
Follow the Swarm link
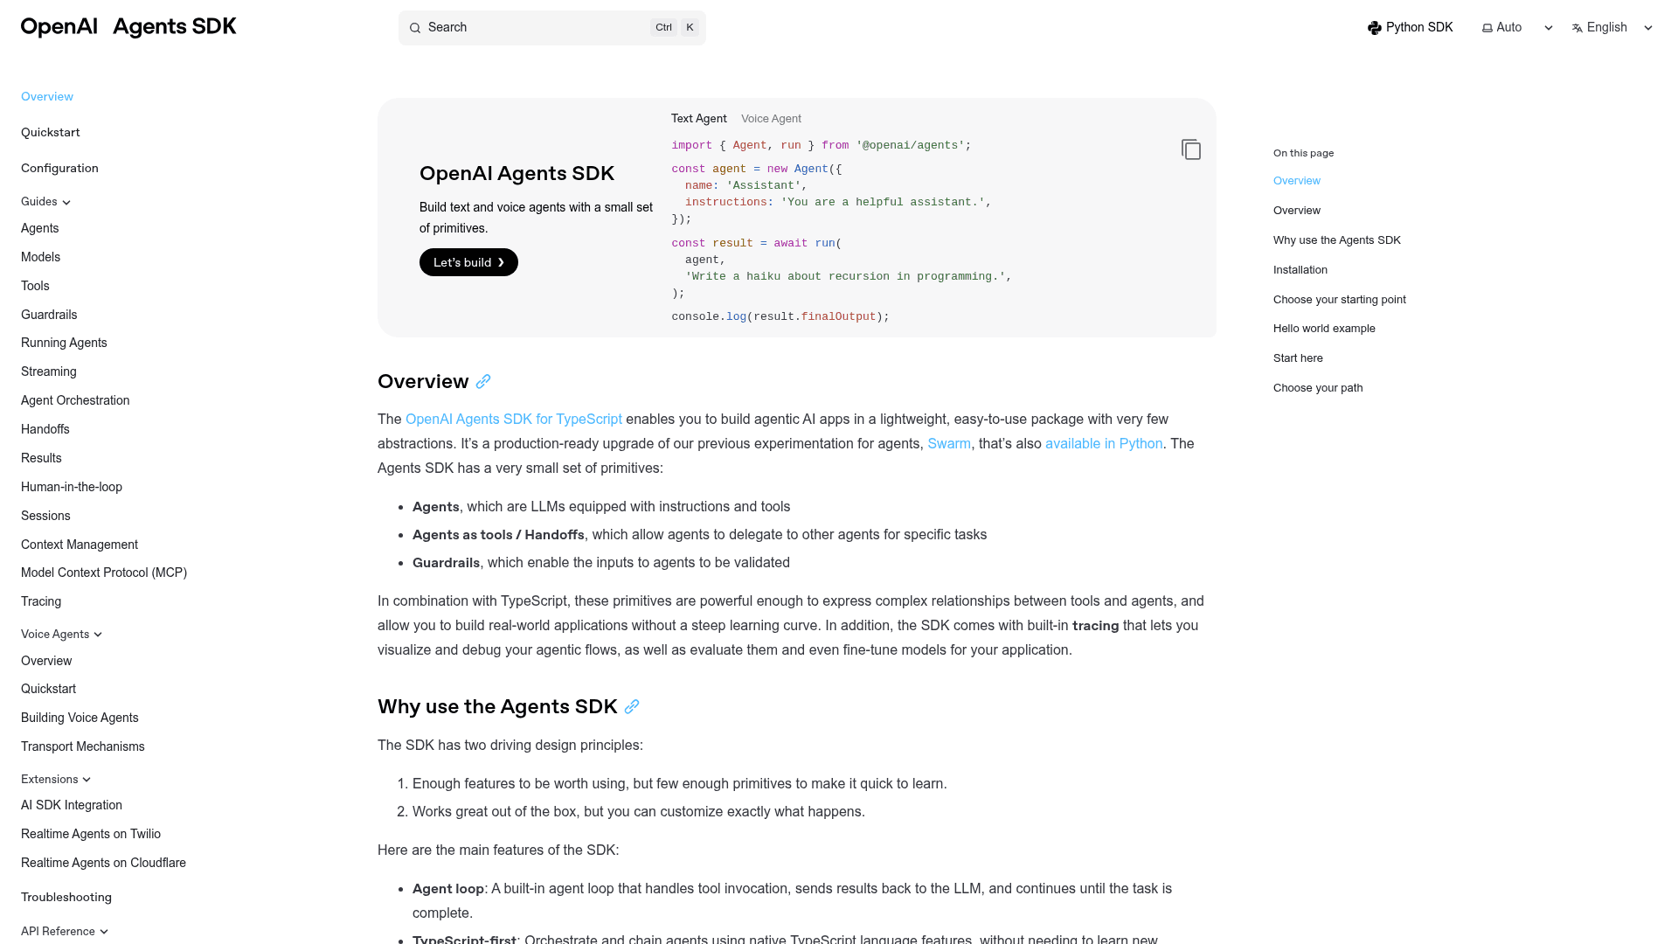coord(949,444)
